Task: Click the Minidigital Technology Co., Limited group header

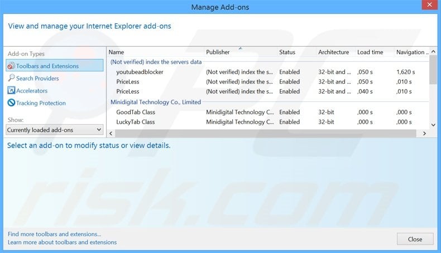Action: pos(156,102)
